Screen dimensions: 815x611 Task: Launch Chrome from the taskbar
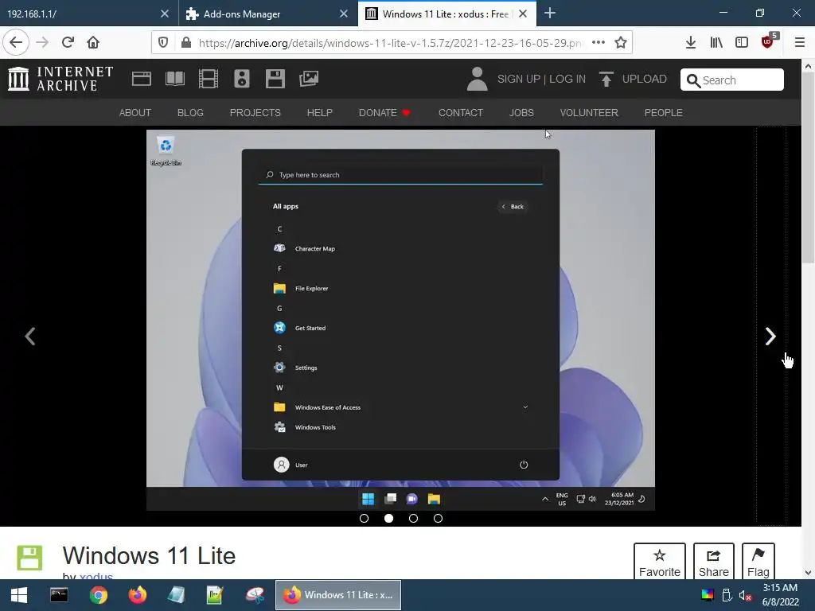coord(98,595)
